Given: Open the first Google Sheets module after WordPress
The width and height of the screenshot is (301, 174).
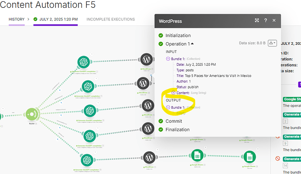Looking at the screenshot, I should click(x=197, y=155).
